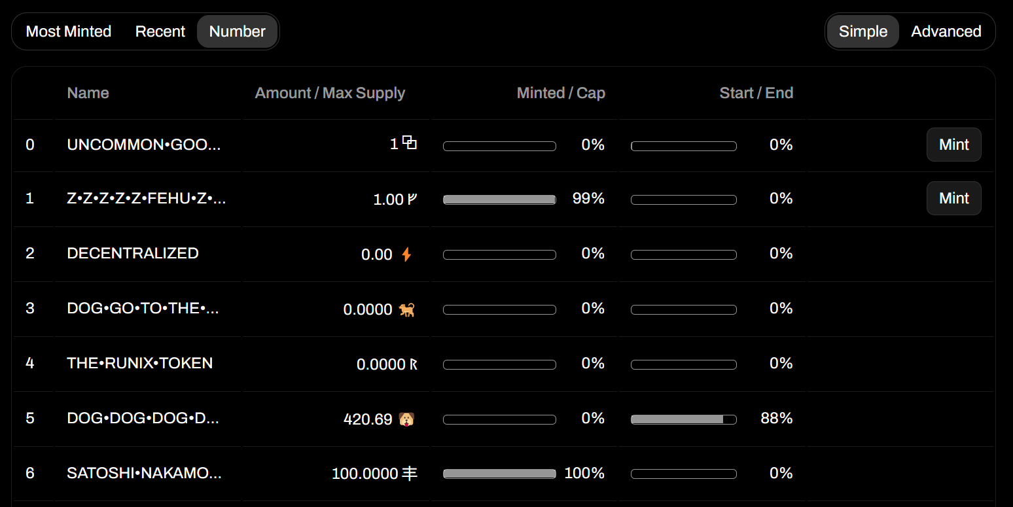Click the 99% minted progress bar
The height and width of the screenshot is (507, 1013).
click(499, 200)
